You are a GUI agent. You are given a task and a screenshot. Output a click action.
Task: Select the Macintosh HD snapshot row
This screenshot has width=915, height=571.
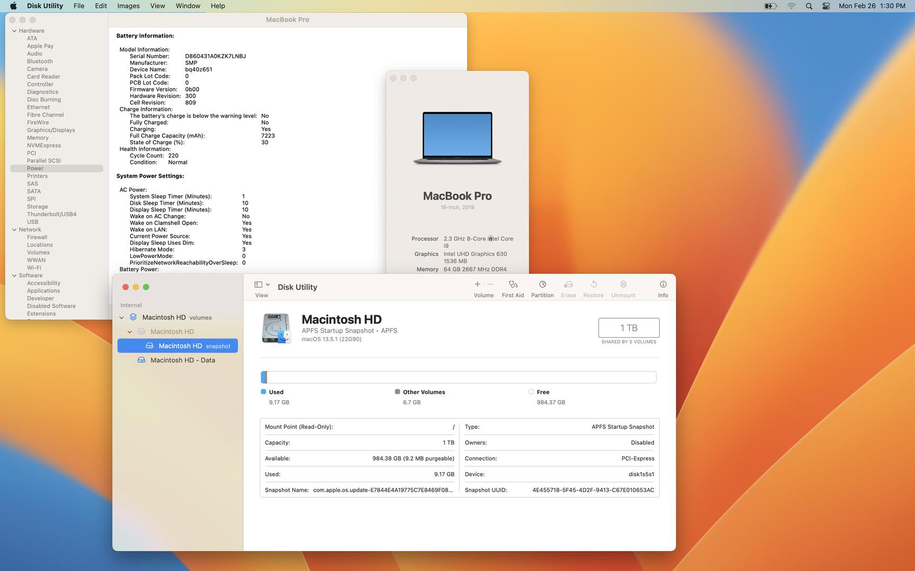click(177, 346)
